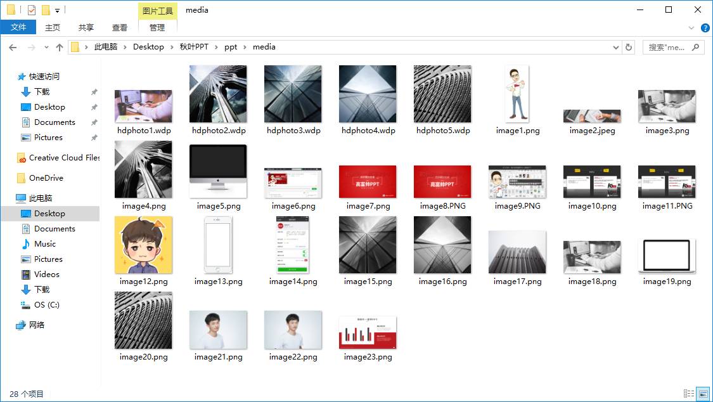Click the up-directory arrow button
Image resolution: width=713 pixels, height=402 pixels.
click(x=60, y=47)
